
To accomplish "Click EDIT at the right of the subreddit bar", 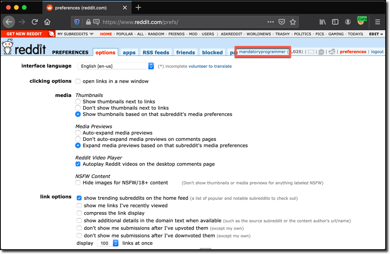I will [376, 34].
